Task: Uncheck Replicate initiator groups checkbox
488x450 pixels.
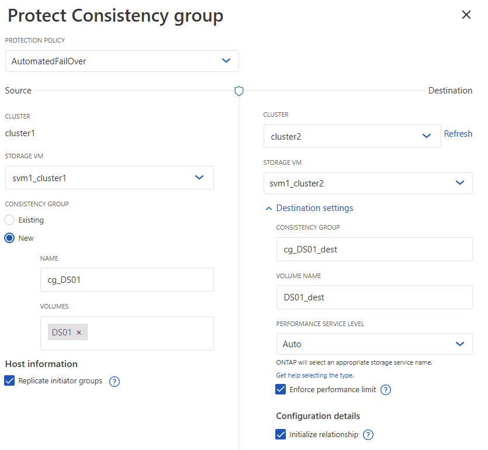Action: click(9, 381)
